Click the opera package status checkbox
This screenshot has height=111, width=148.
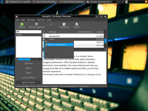pyautogui.click(x=44, y=39)
